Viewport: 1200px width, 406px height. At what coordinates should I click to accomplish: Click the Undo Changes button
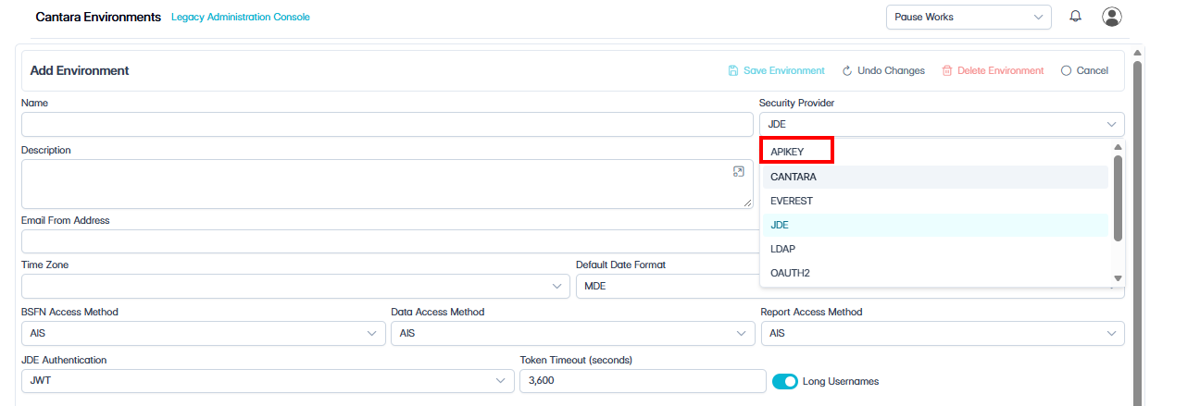883,70
